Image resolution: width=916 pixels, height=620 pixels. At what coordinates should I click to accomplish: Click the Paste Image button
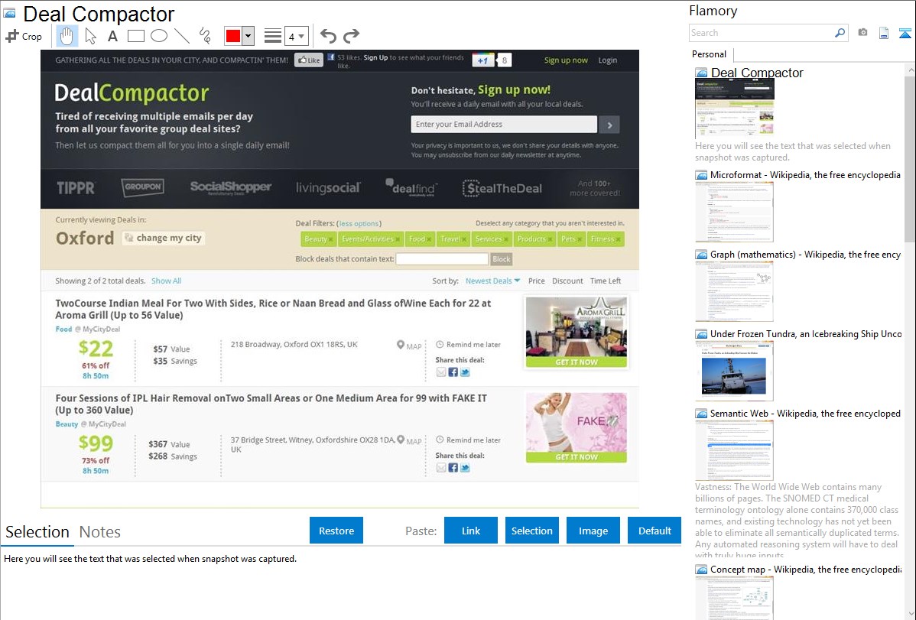click(x=593, y=531)
